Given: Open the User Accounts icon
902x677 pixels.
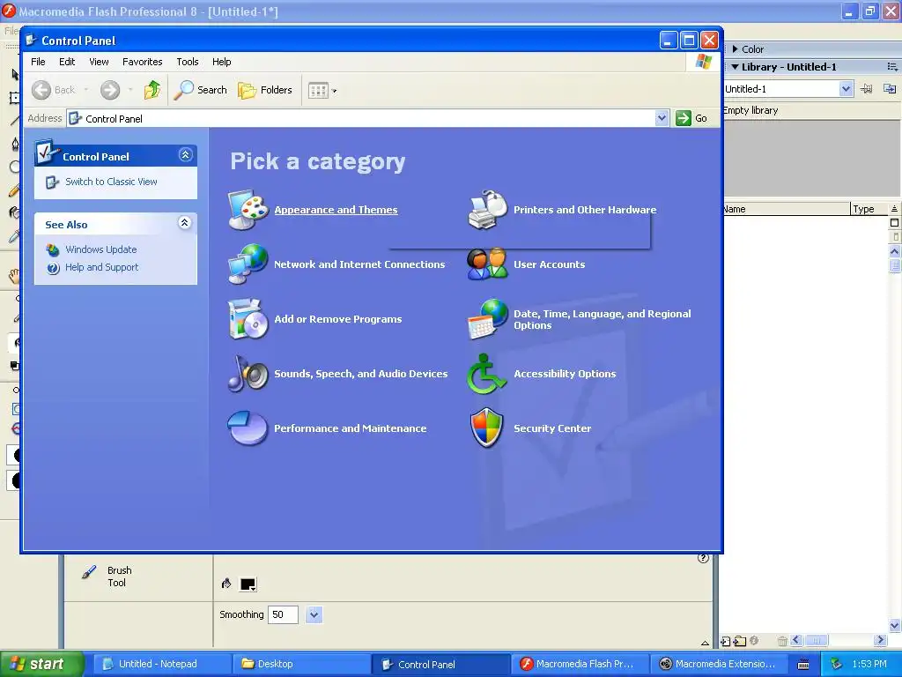Looking at the screenshot, I should (x=488, y=264).
